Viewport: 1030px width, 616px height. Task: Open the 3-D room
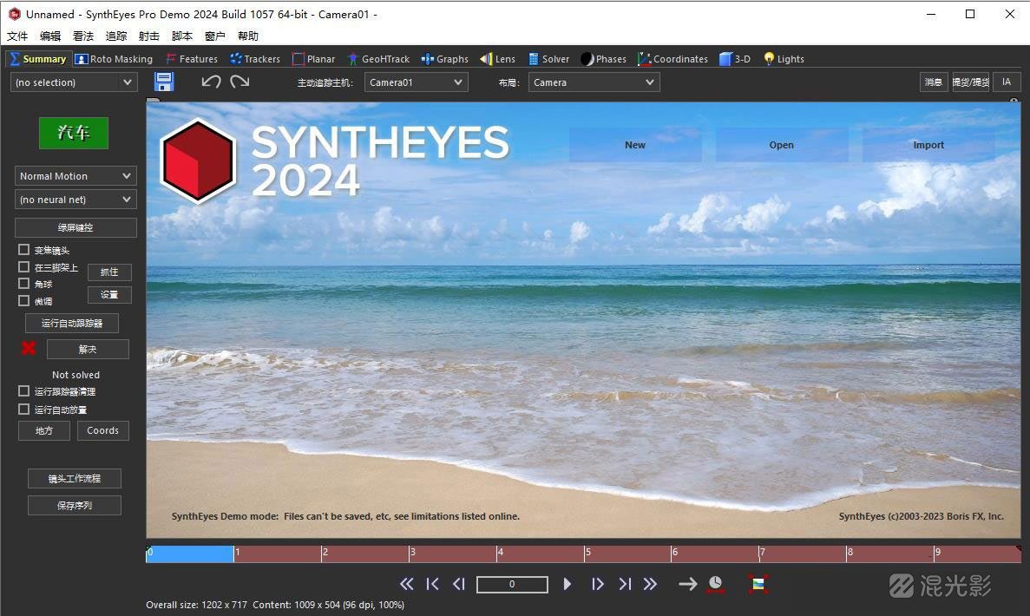coord(735,59)
